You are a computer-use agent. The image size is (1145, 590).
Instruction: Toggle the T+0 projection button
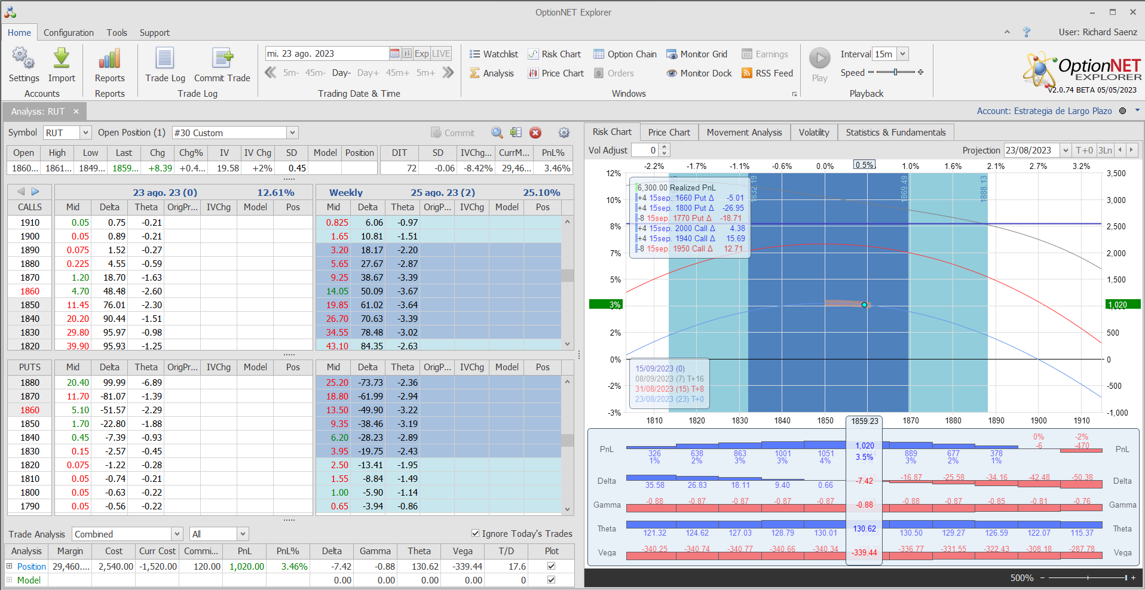point(1084,150)
